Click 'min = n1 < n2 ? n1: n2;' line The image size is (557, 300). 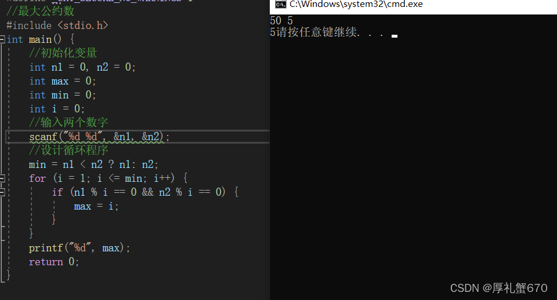click(93, 164)
